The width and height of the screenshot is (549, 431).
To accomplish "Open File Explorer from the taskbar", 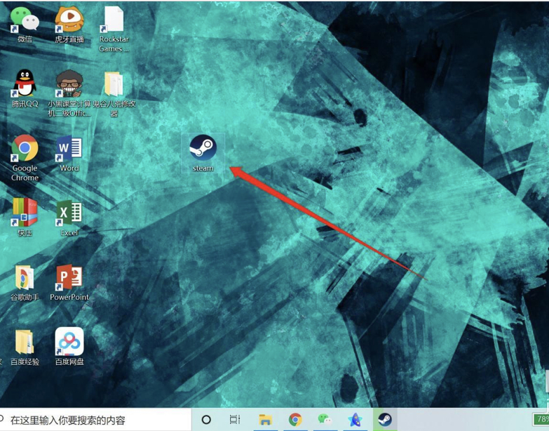I will tap(265, 420).
